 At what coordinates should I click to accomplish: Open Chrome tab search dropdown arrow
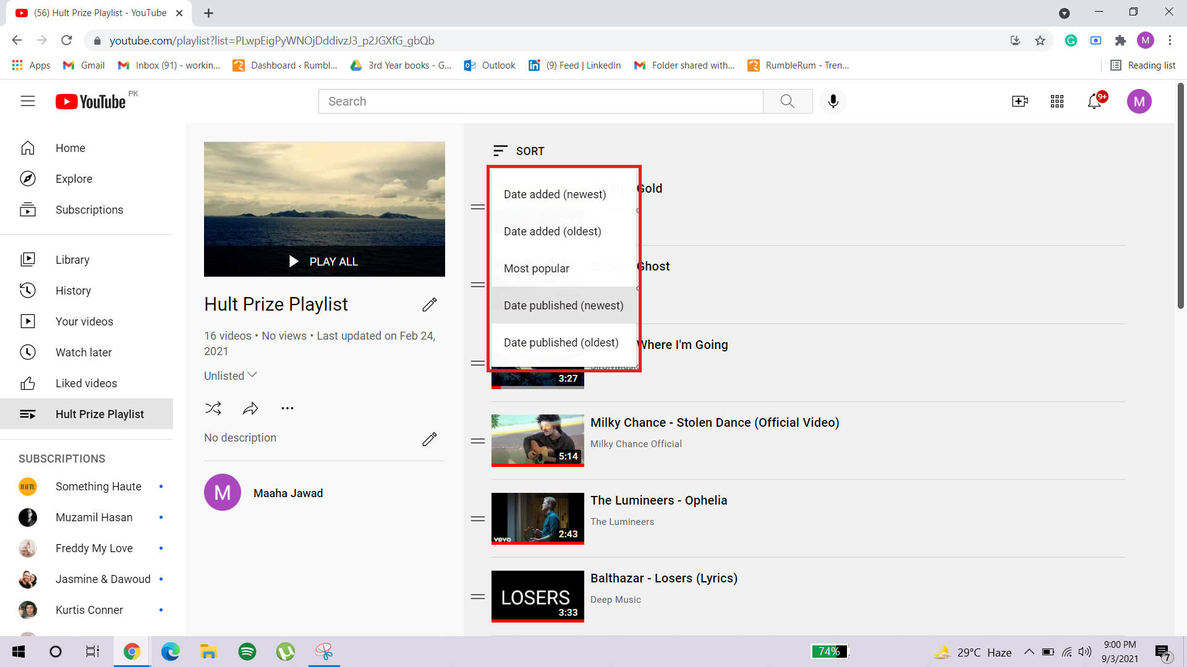coord(1065,13)
